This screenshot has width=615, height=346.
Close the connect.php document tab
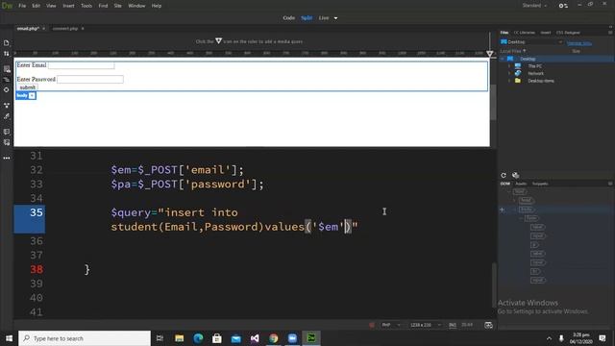(83, 29)
